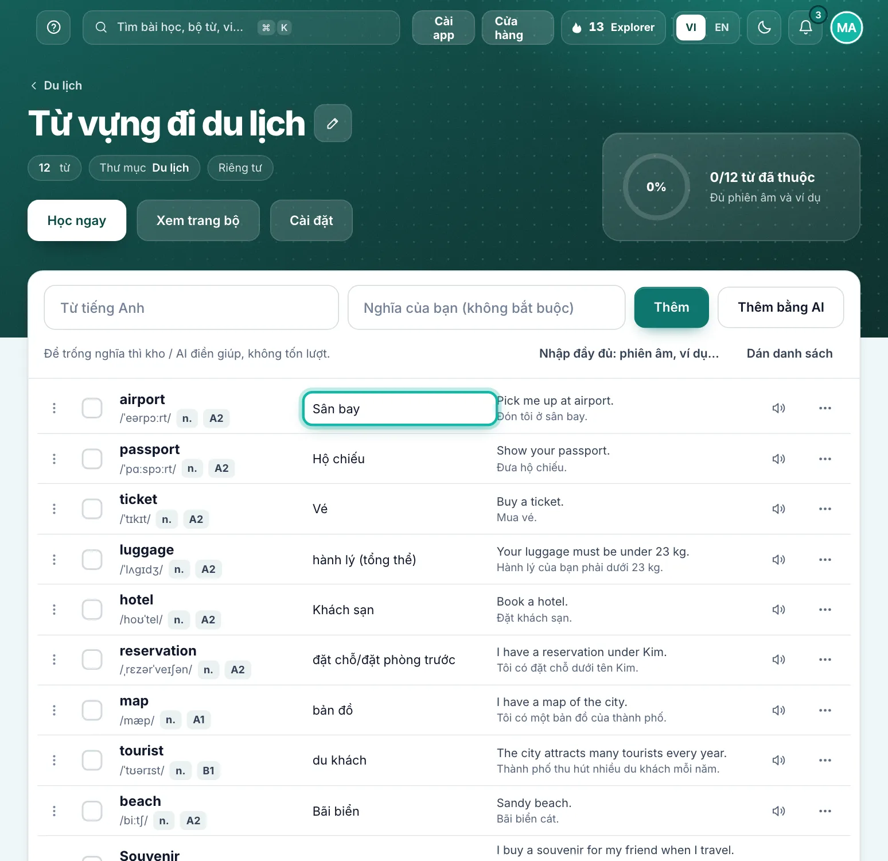Open more options for passport row

point(825,459)
